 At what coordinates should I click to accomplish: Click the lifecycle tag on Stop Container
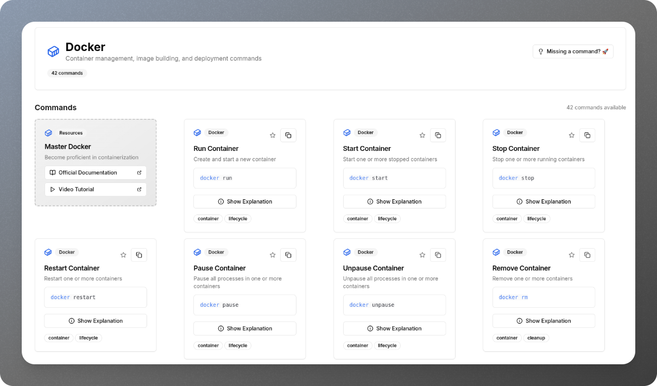pyautogui.click(x=536, y=219)
